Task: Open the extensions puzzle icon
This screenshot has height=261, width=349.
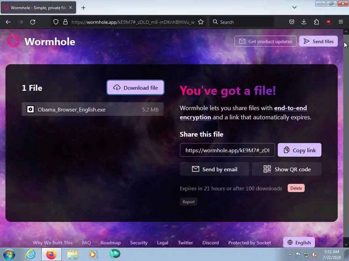Action: click(x=316, y=22)
